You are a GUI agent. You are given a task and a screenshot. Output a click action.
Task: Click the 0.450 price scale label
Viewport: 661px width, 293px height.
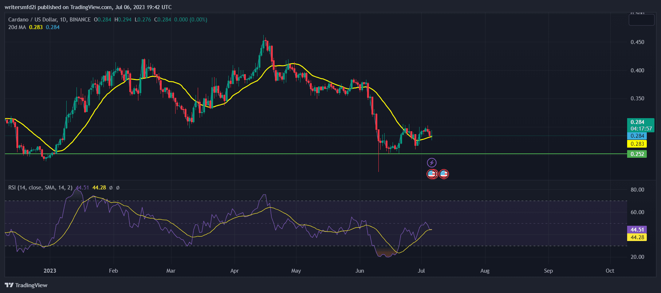point(637,42)
